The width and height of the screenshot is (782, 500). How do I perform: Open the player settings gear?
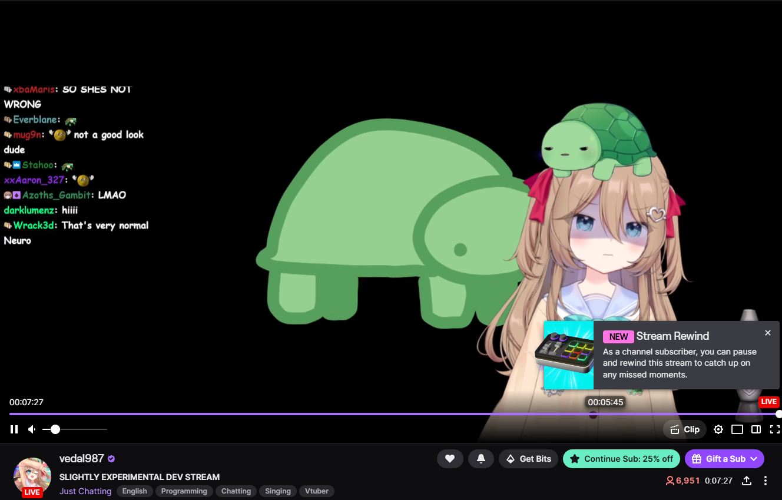[718, 429]
